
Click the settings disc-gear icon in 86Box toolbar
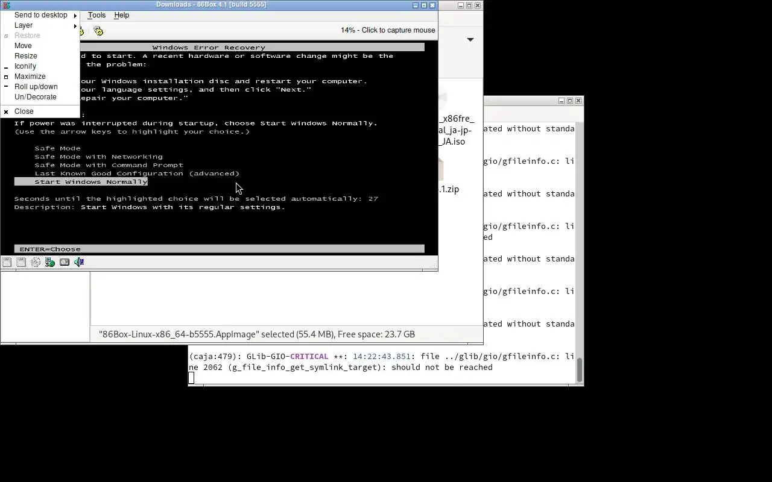click(x=98, y=31)
